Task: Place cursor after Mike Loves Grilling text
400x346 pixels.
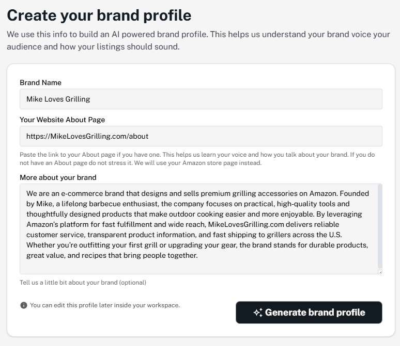Action: click(91, 99)
